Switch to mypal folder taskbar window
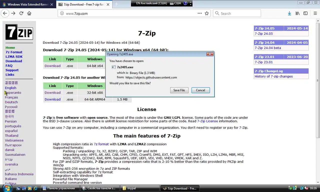320x192 pixels. pos(140,188)
